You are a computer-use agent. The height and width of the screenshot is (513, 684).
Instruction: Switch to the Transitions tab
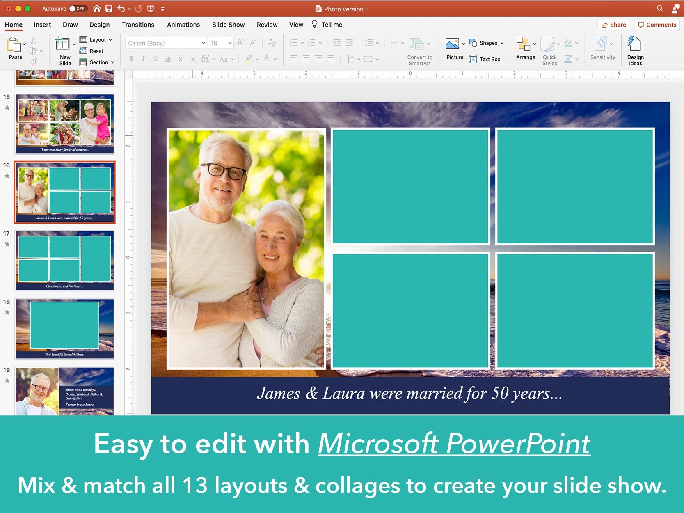(x=138, y=25)
